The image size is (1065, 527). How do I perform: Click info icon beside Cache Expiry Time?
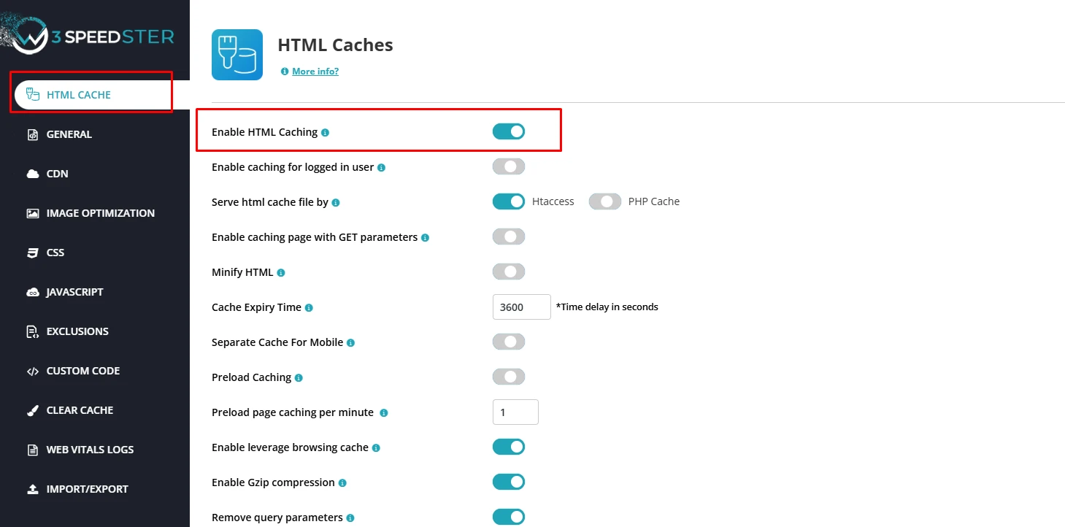point(309,308)
